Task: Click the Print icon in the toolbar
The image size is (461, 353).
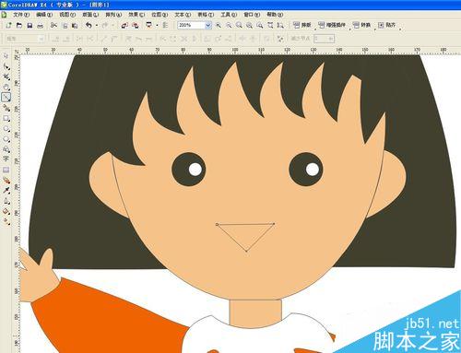Action: pos(40,26)
